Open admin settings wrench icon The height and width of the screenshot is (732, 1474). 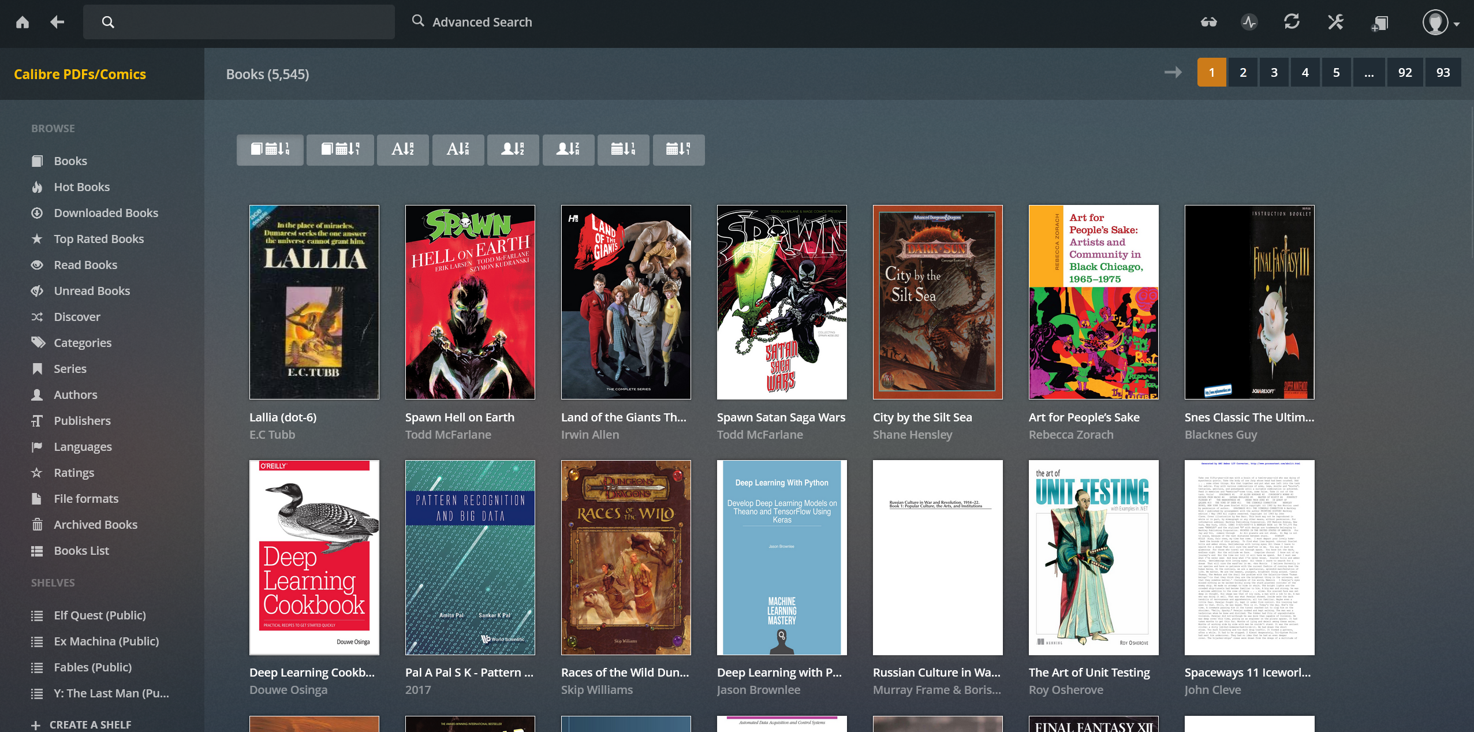click(x=1335, y=23)
